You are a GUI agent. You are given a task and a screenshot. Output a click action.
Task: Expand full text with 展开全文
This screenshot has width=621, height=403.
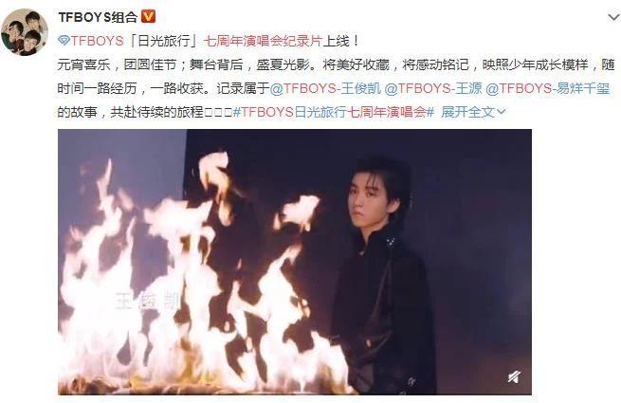[x=467, y=112]
